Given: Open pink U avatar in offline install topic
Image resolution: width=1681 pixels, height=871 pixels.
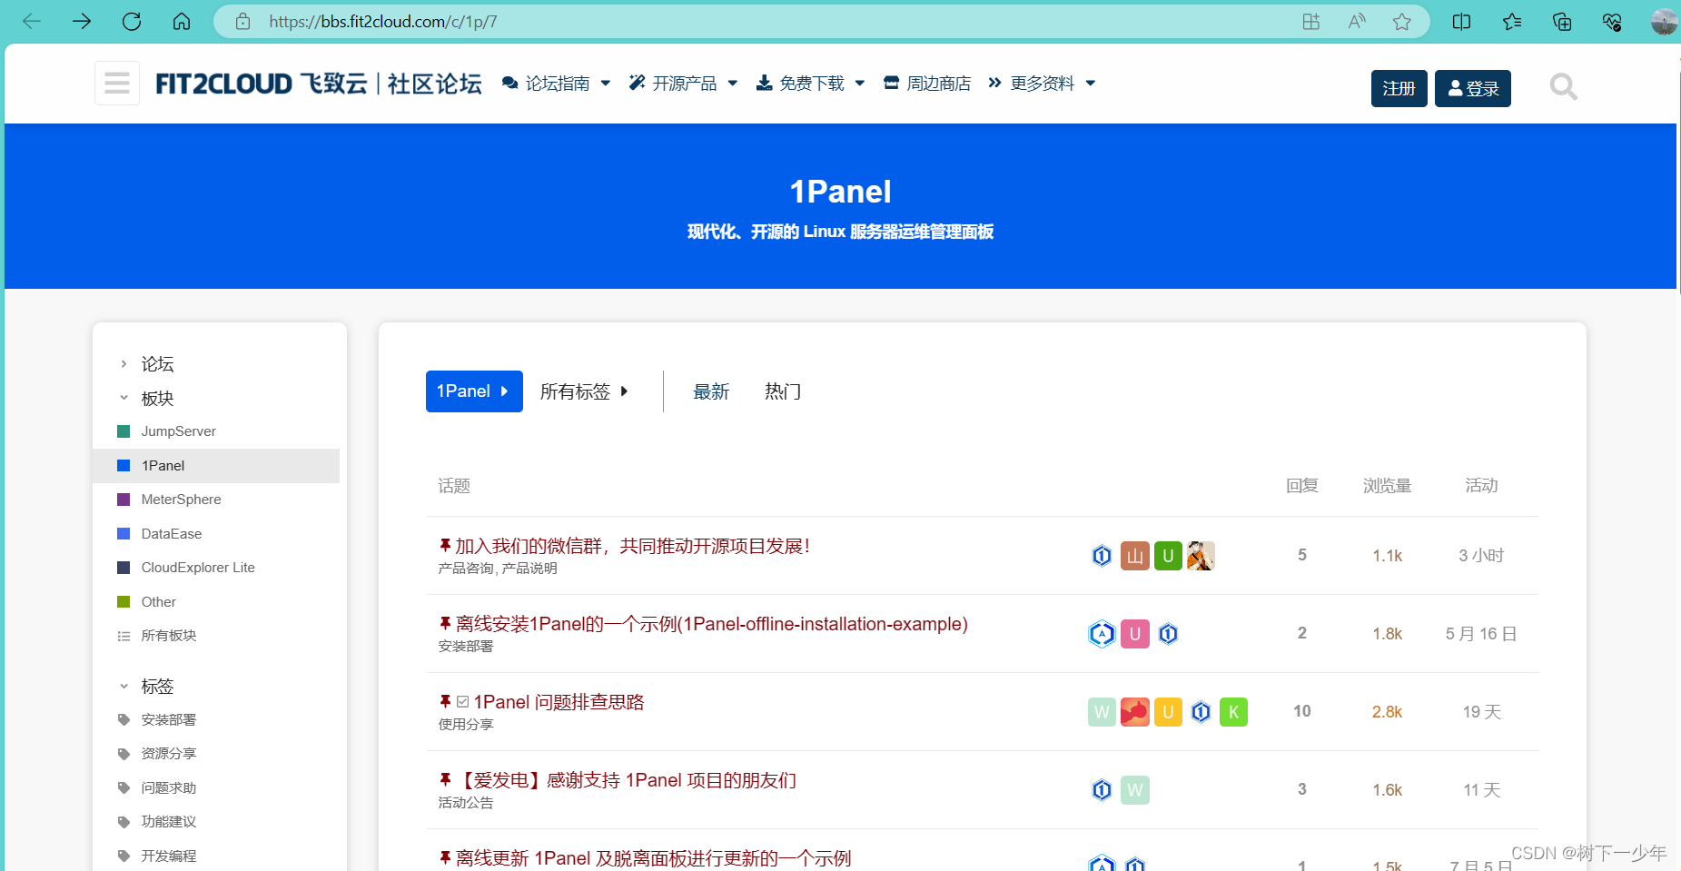Looking at the screenshot, I should tap(1135, 634).
